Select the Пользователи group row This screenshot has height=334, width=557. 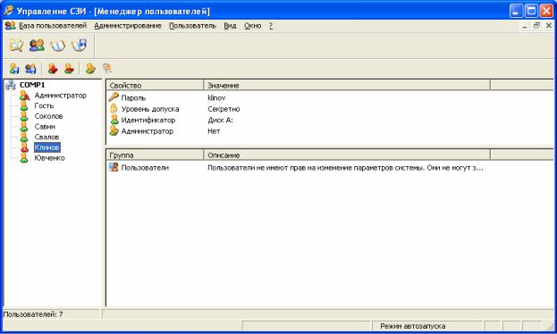coord(330,168)
